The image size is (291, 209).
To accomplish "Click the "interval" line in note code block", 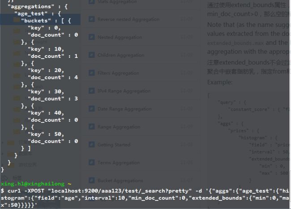I will click(269, 152).
